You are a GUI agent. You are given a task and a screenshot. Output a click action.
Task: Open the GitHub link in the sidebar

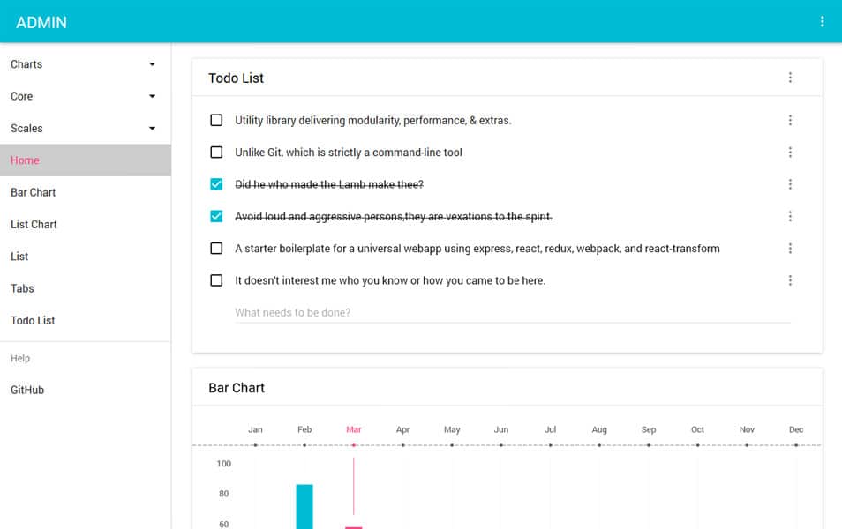click(x=27, y=390)
